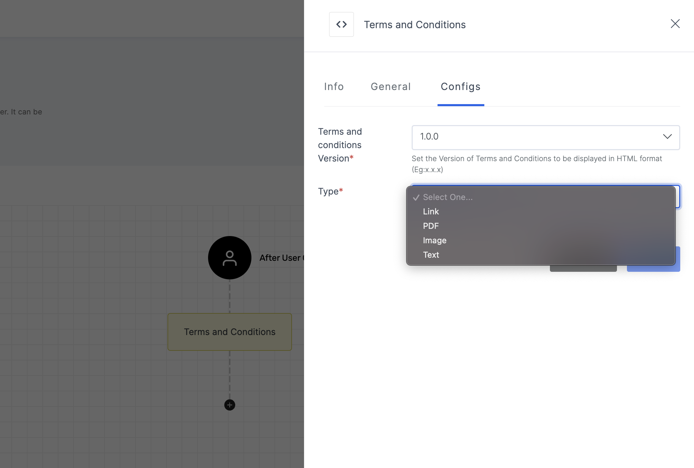The width and height of the screenshot is (694, 468).
Task: Choose PDF from Type options
Action: [541, 226]
